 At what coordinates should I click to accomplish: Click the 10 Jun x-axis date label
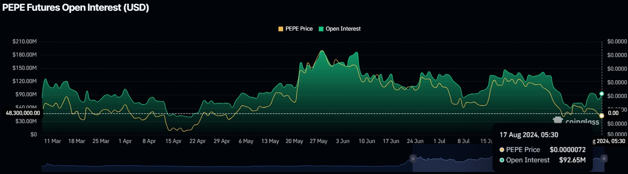click(367, 141)
